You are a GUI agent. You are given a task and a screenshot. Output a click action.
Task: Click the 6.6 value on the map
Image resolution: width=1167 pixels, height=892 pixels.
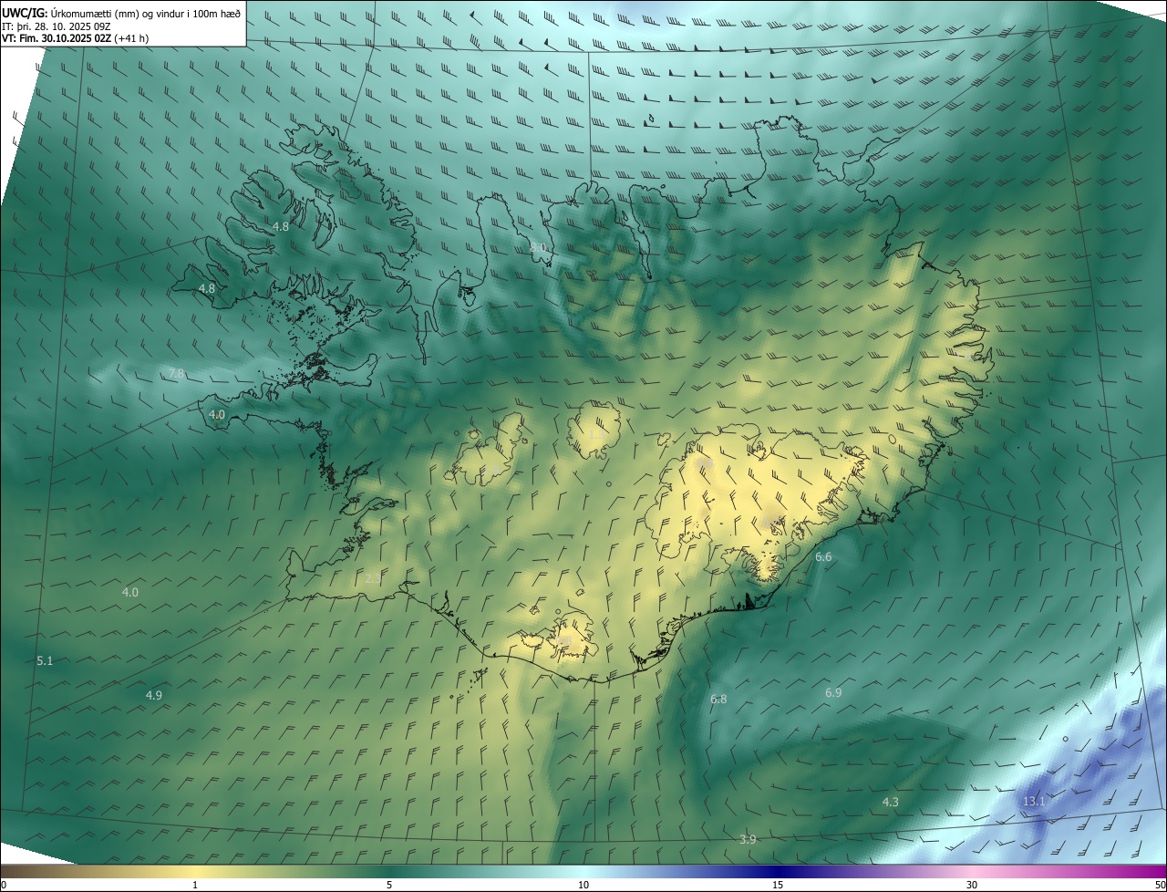pyautogui.click(x=823, y=556)
